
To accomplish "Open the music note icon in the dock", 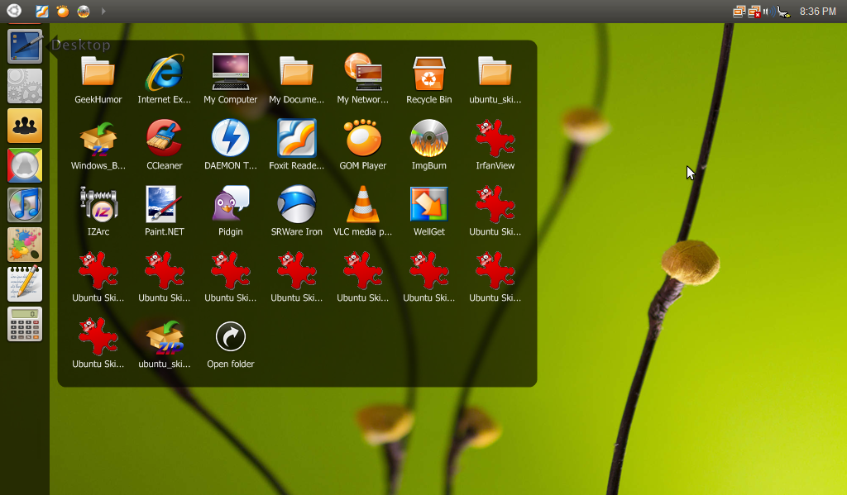I will [25, 205].
